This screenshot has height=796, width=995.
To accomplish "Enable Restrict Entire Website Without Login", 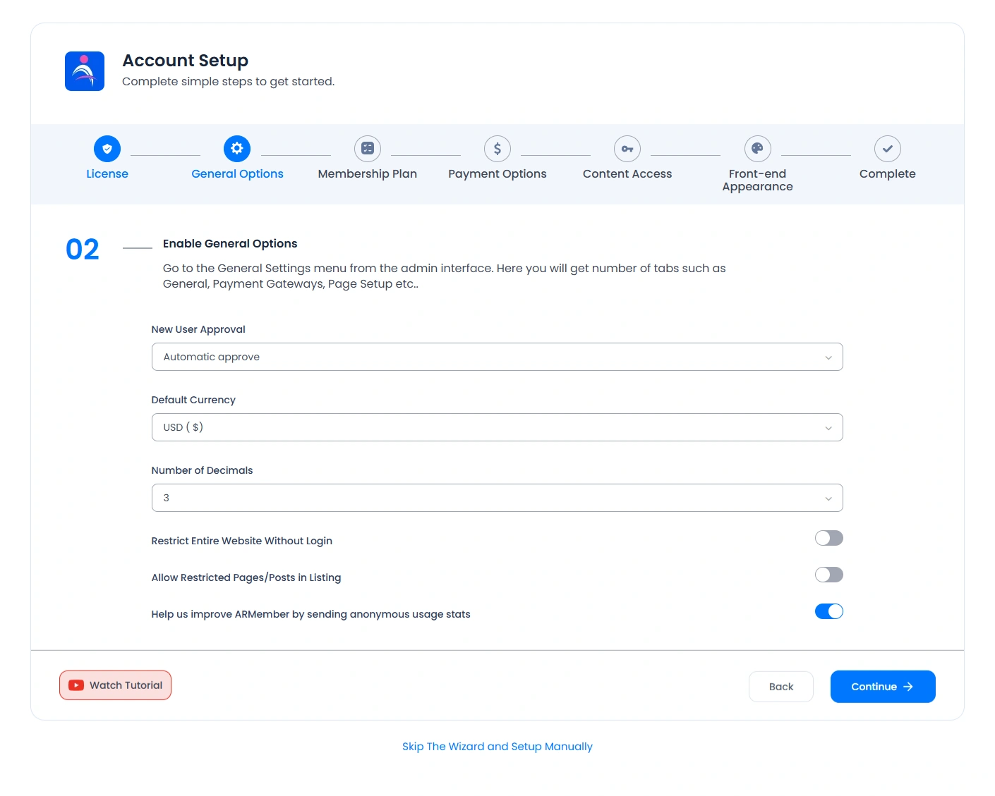I will click(x=828, y=538).
